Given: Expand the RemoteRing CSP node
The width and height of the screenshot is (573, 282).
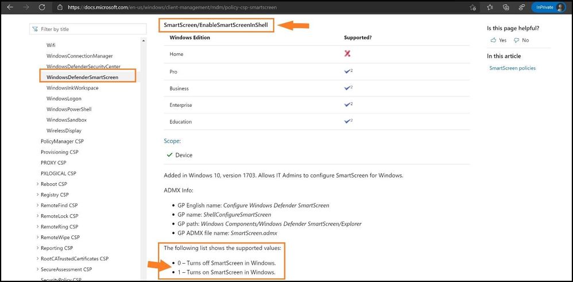Looking at the screenshot, I should (38, 226).
